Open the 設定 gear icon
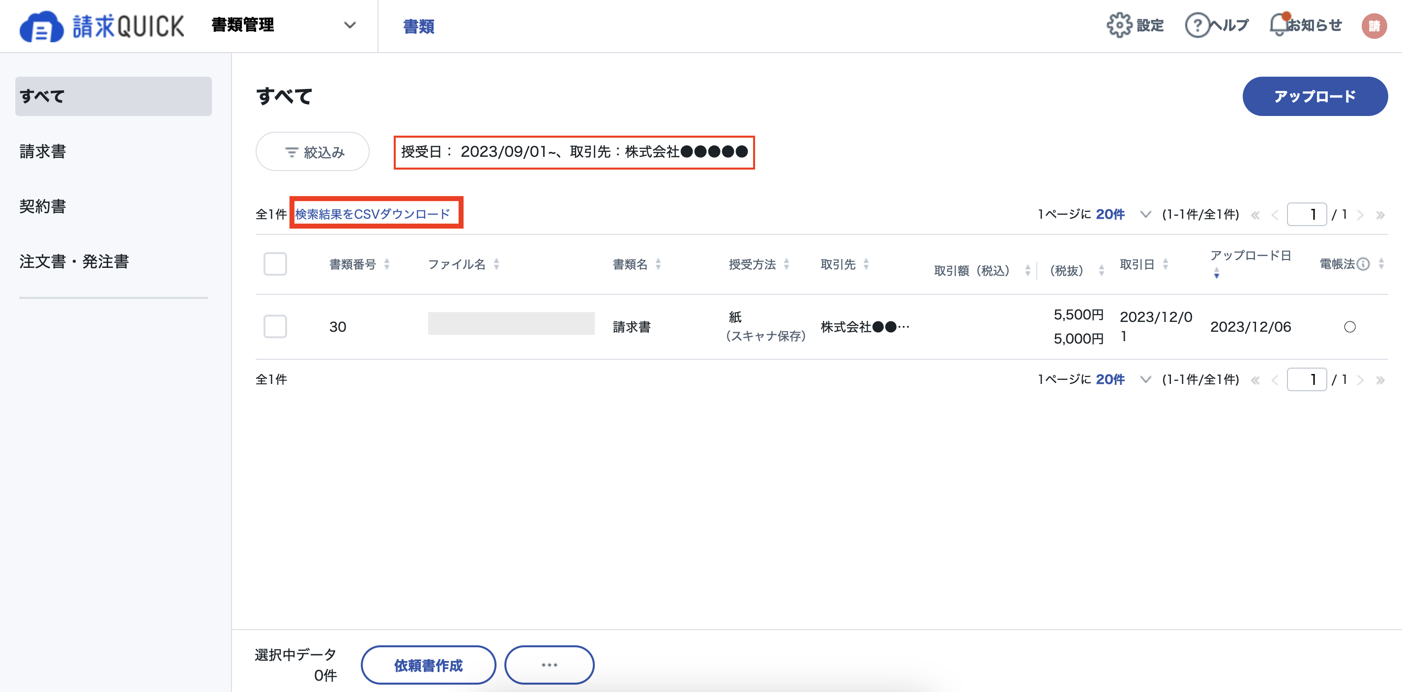Image resolution: width=1402 pixels, height=692 pixels. coord(1119,25)
